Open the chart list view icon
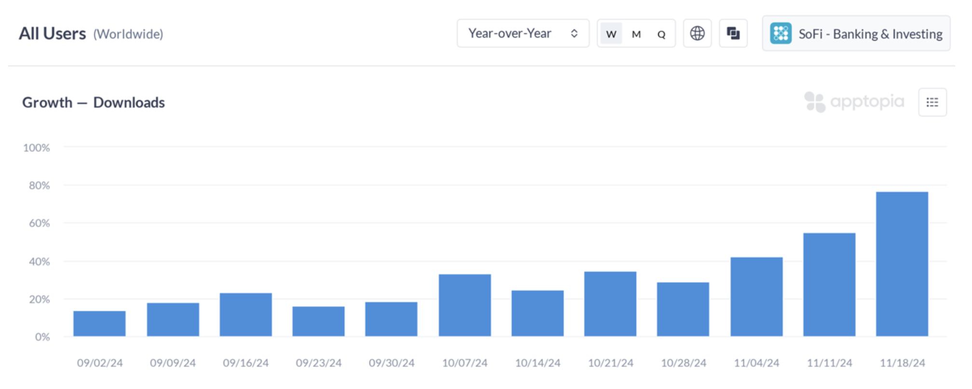The height and width of the screenshot is (389, 972). pos(932,102)
